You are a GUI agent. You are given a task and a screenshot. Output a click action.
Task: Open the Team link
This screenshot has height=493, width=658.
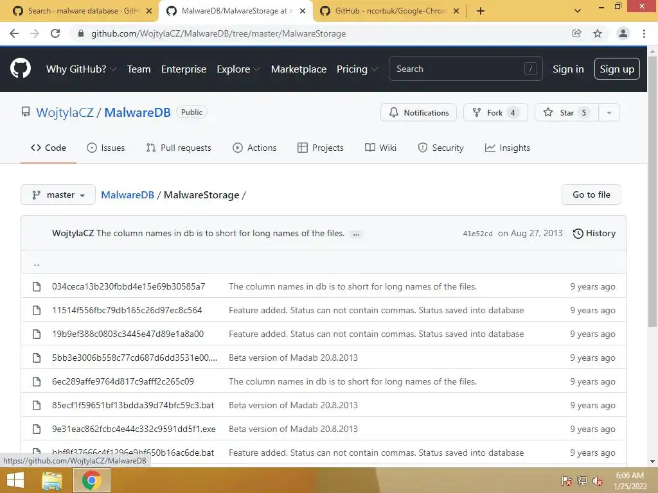(x=139, y=69)
